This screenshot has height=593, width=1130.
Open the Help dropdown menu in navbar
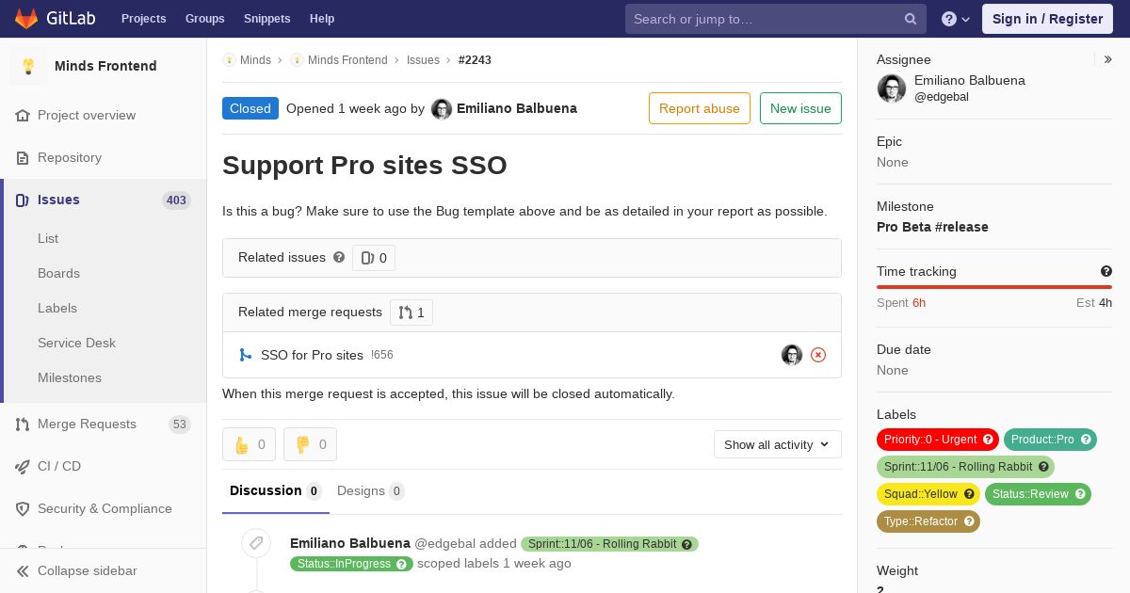pyautogui.click(x=956, y=19)
